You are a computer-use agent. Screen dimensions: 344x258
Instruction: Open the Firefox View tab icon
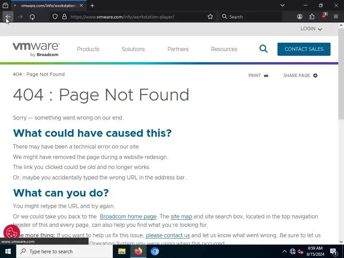tap(5, 5)
